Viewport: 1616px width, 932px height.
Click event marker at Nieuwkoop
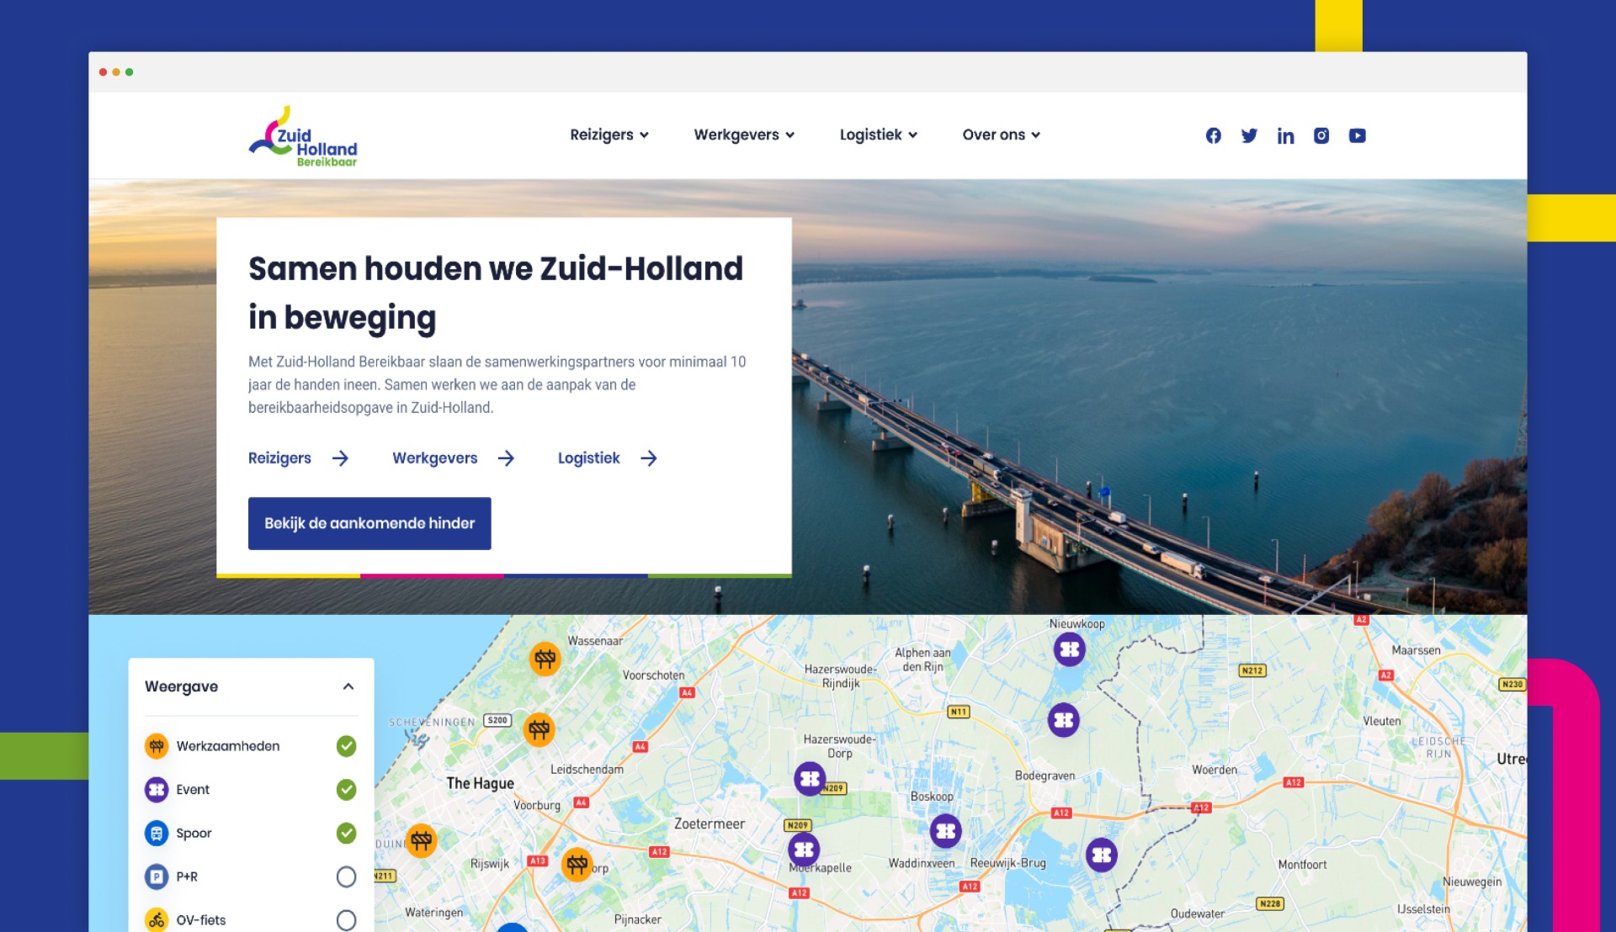tap(1069, 649)
